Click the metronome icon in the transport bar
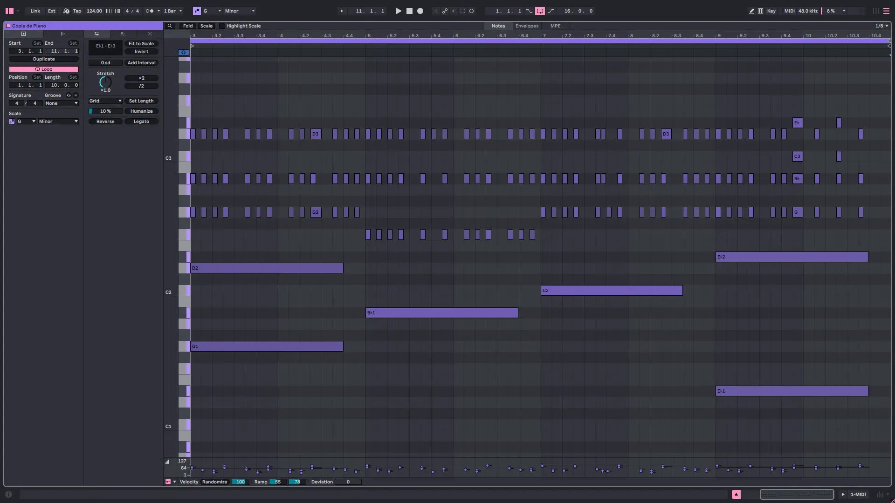The image size is (895, 503). coord(149,11)
